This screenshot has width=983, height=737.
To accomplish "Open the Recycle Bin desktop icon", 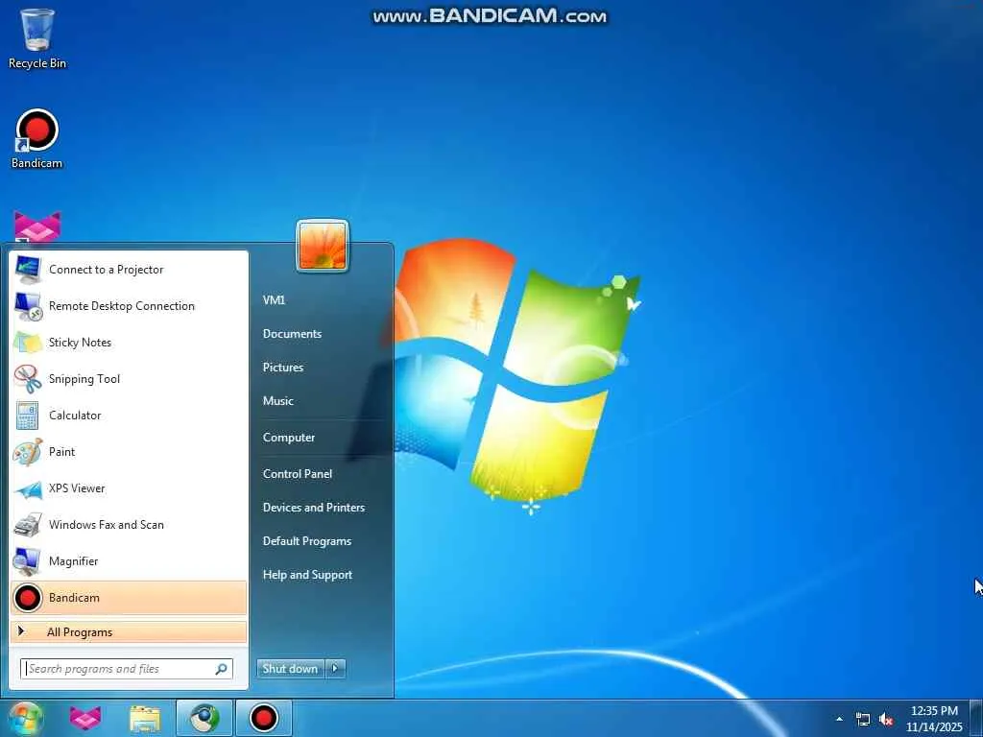I will pos(37,38).
